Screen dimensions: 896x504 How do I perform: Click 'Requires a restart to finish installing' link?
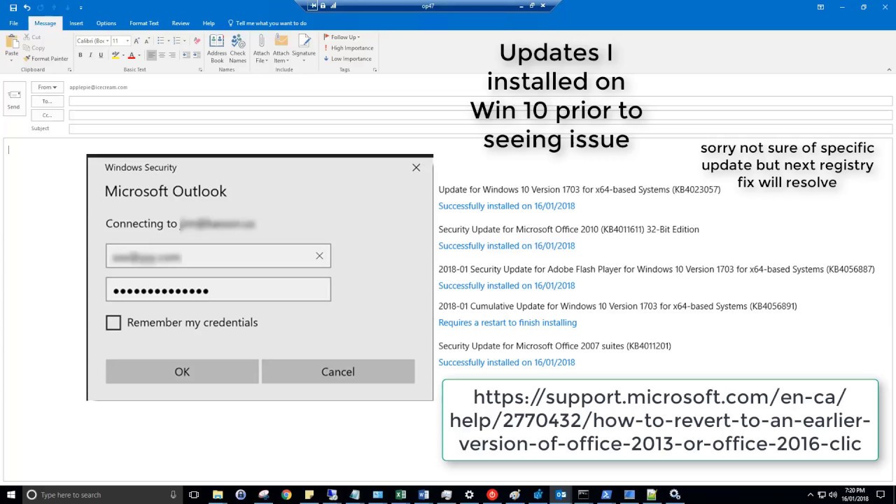507,323
